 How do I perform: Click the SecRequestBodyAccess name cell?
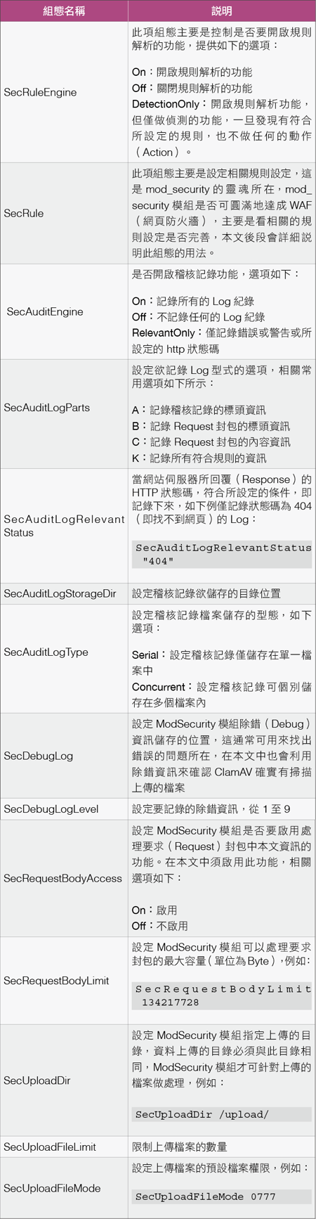tap(62, 878)
